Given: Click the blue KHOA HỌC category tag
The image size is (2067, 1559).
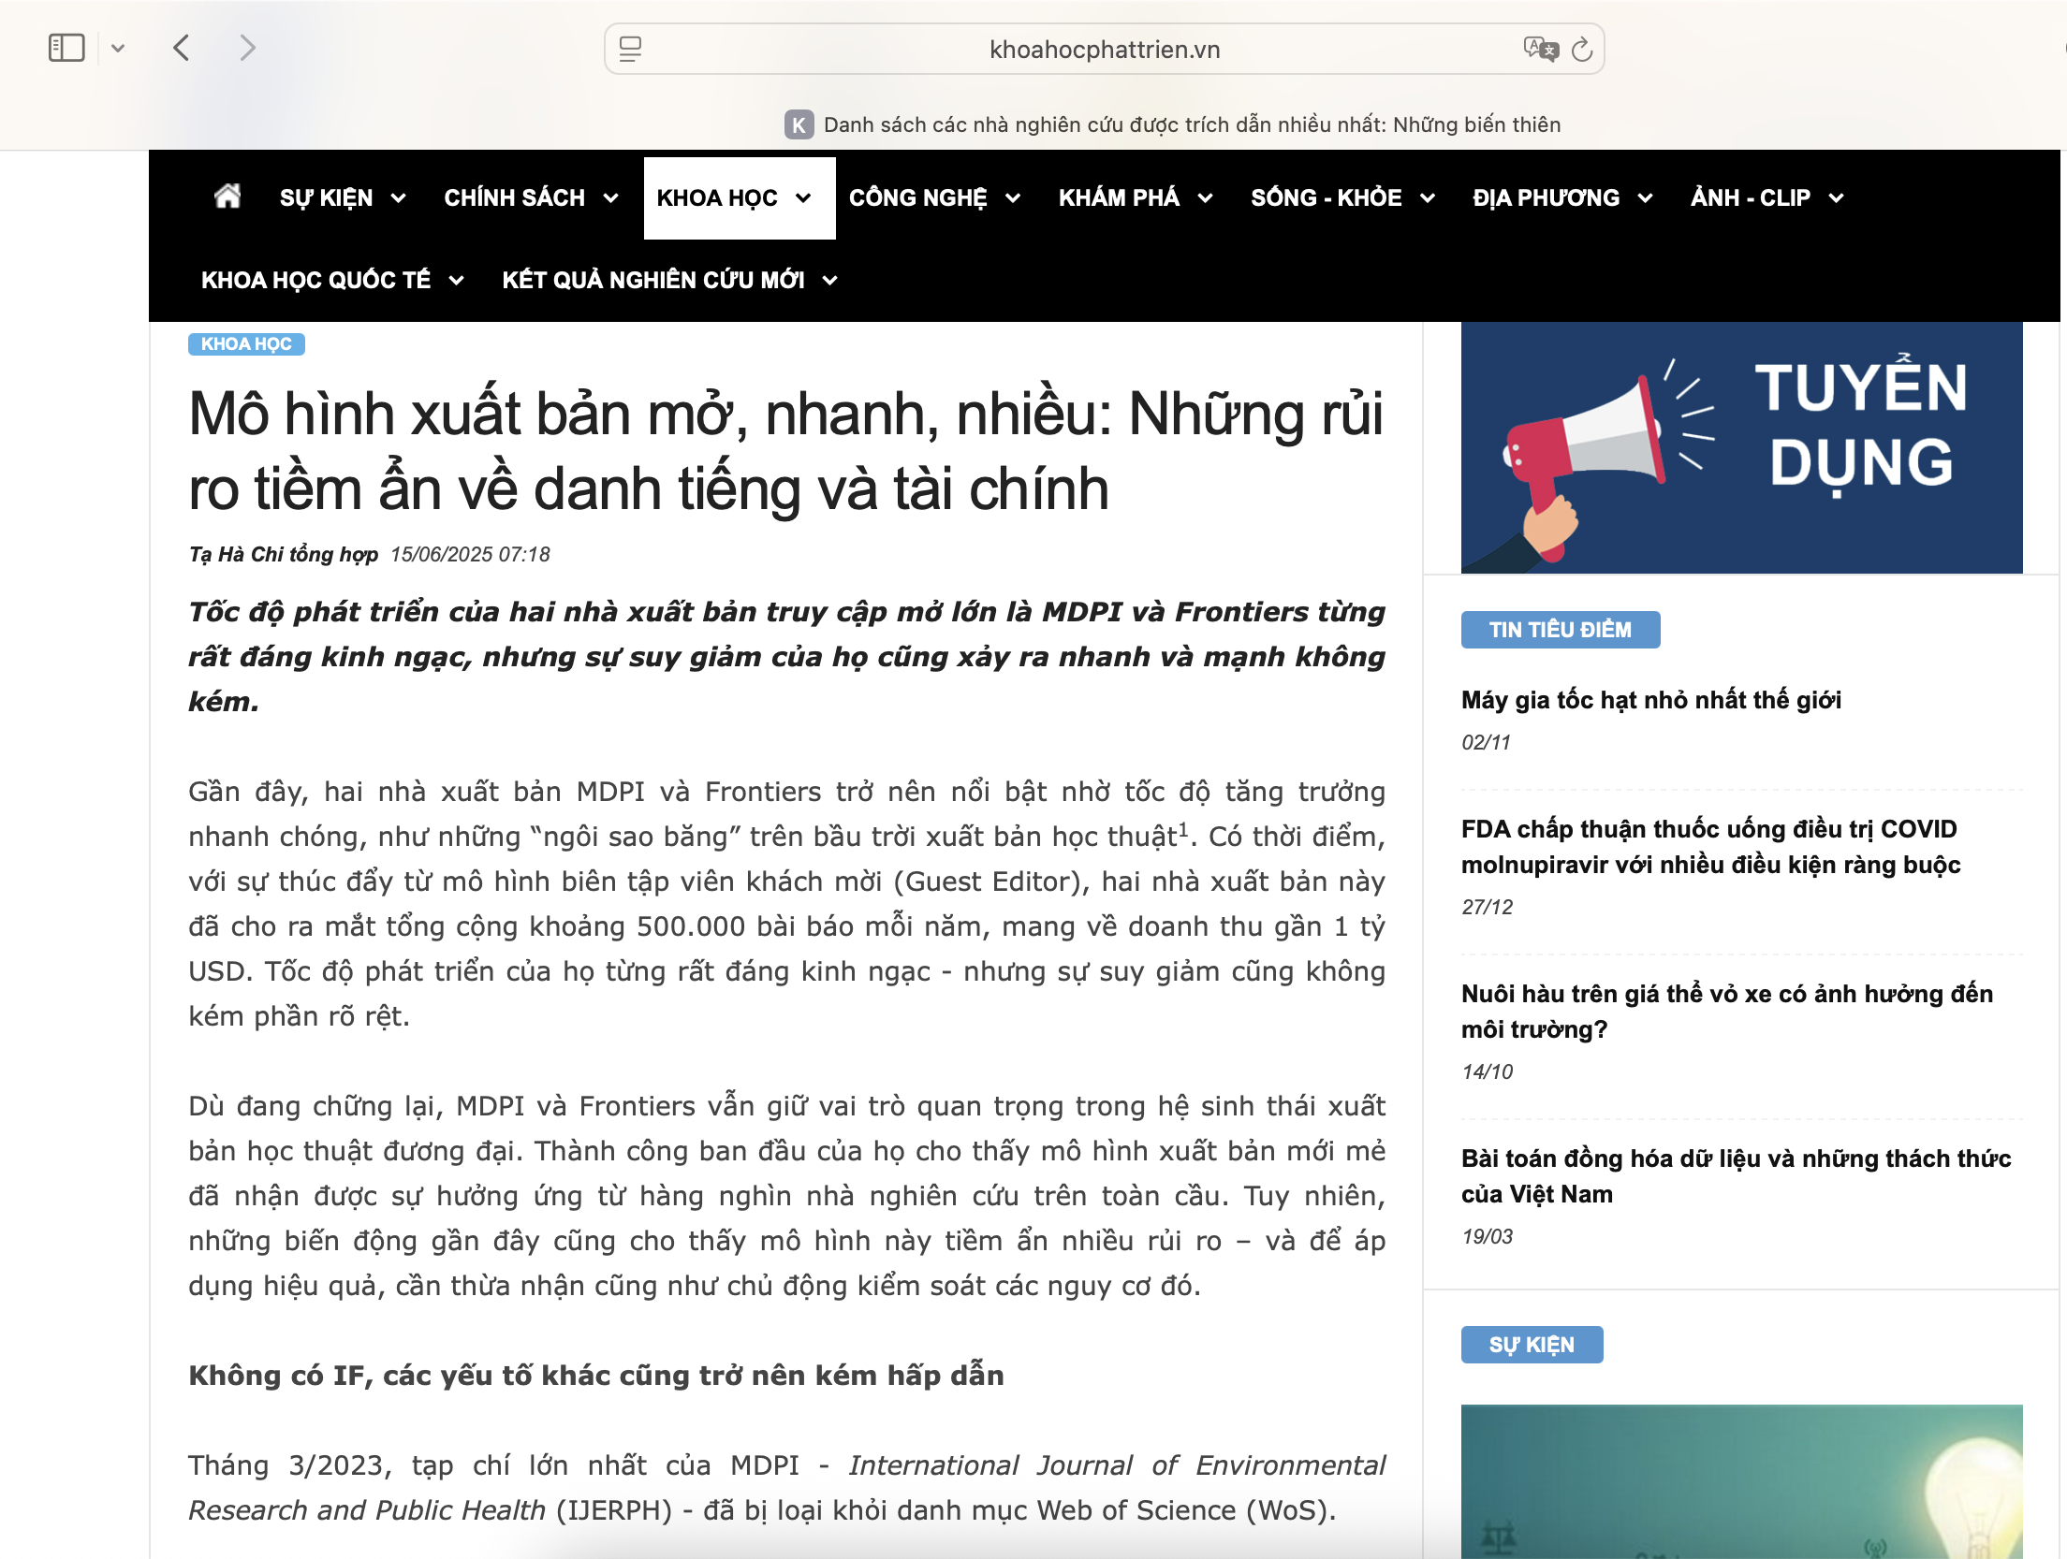Looking at the screenshot, I should [246, 343].
